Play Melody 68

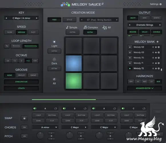pos(130,47)
